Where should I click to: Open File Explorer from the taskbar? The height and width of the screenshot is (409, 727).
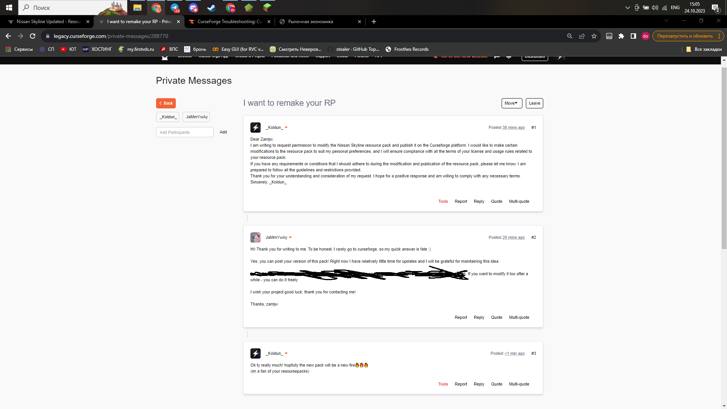[x=138, y=8]
